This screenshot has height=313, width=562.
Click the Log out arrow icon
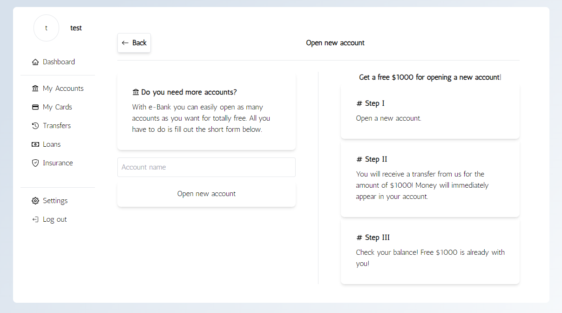tap(35, 219)
